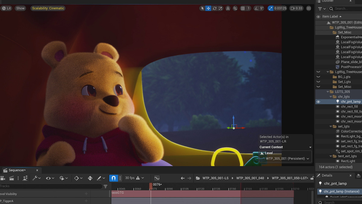Select the Rotate tool
Screen dimensions: 362x204
[214, 8]
